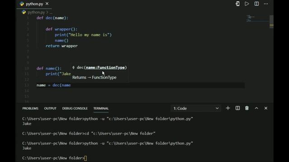The image size is (289, 162).
Task: Select the python.py editor tab
Action: 34,4
